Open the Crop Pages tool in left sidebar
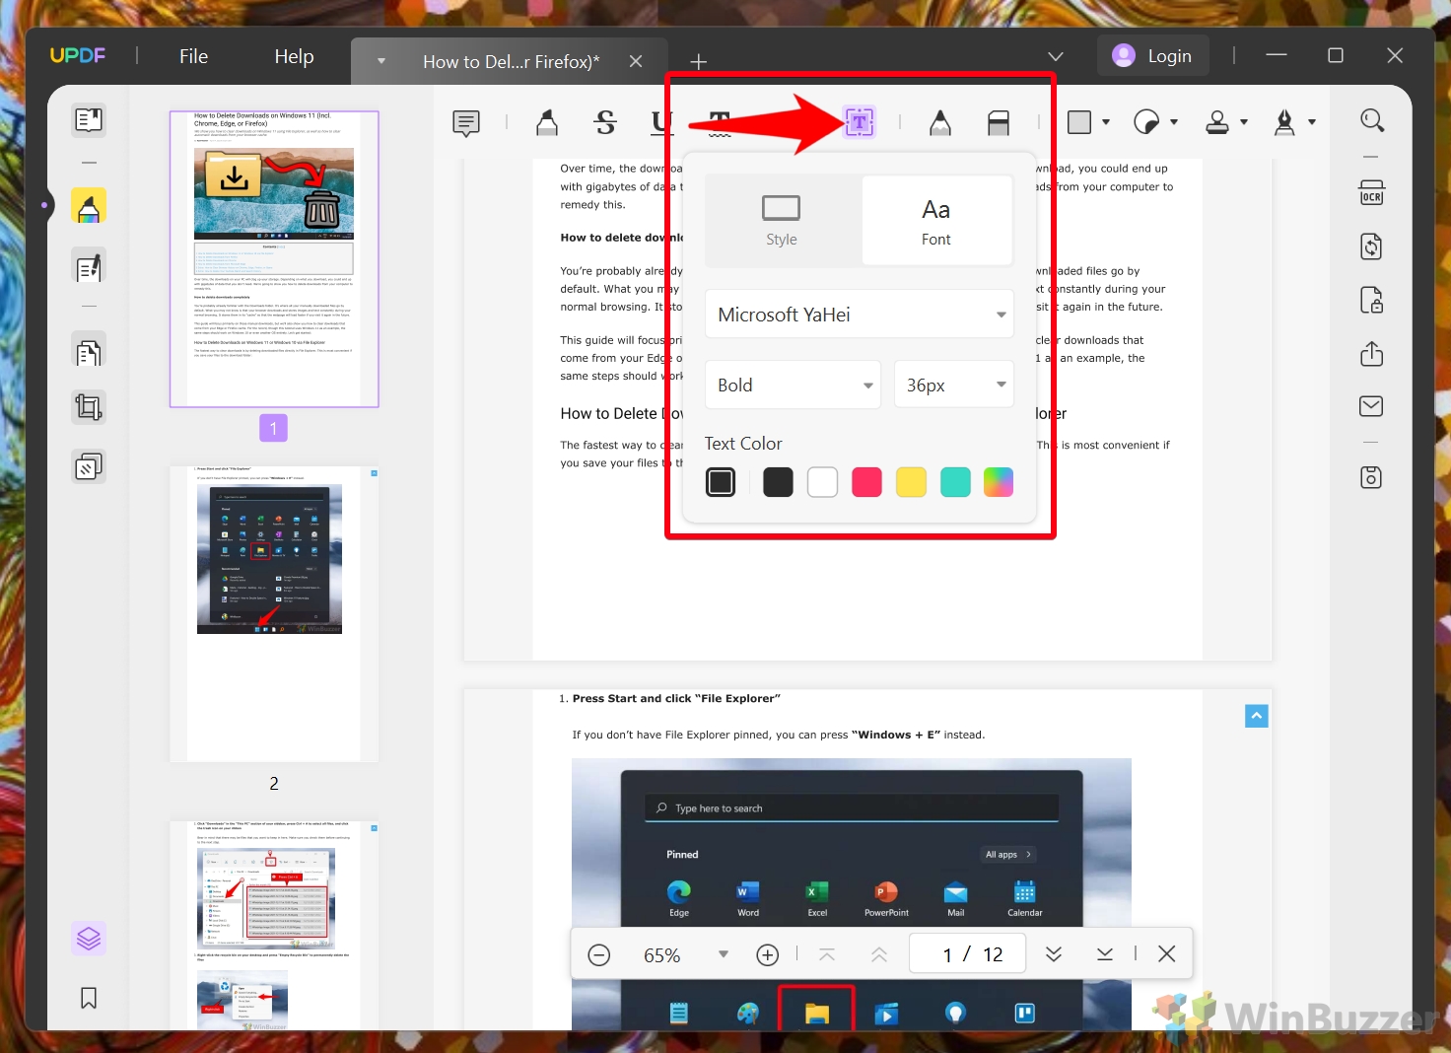Image resolution: width=1451 pixels, height=1053 pixels. click(89, 407)
